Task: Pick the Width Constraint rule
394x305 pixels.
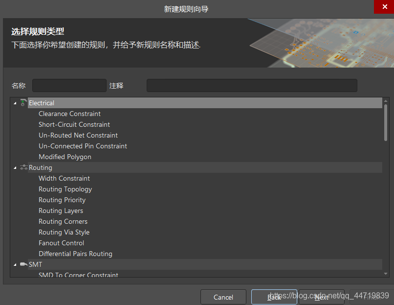Action: pyautogui.click(x=64, y=178)
